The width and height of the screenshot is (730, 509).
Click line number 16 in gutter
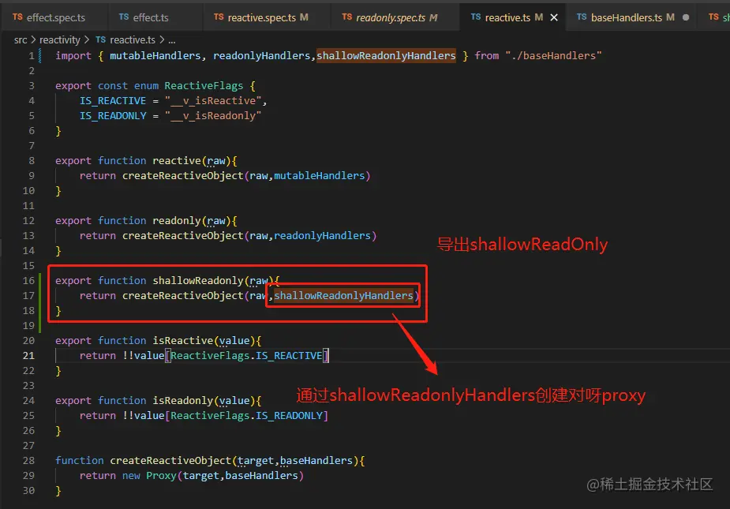[28, 281]
